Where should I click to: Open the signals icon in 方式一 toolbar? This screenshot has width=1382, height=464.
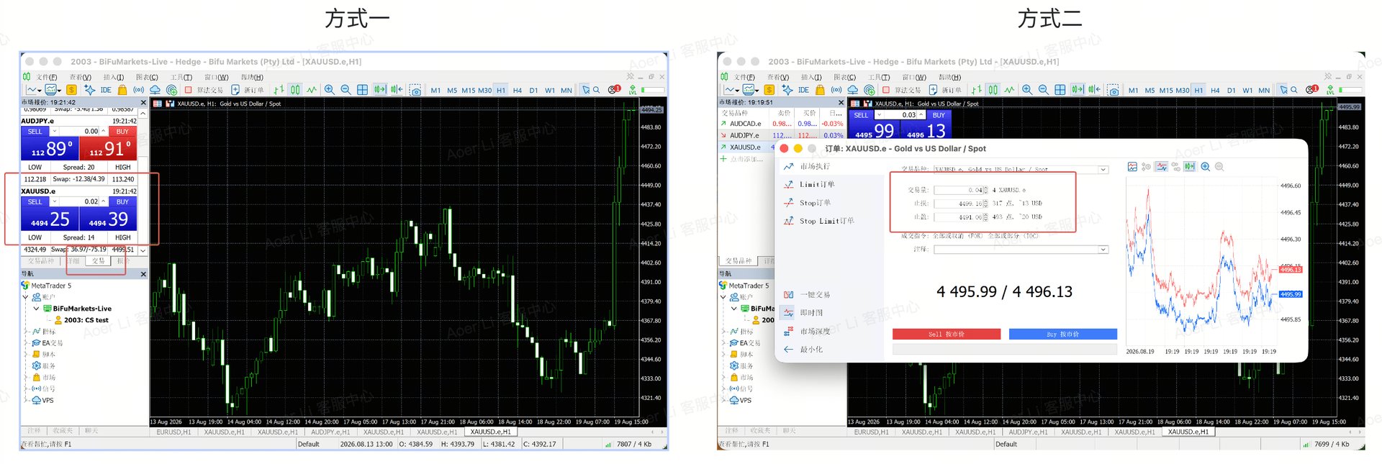(138, 90)
